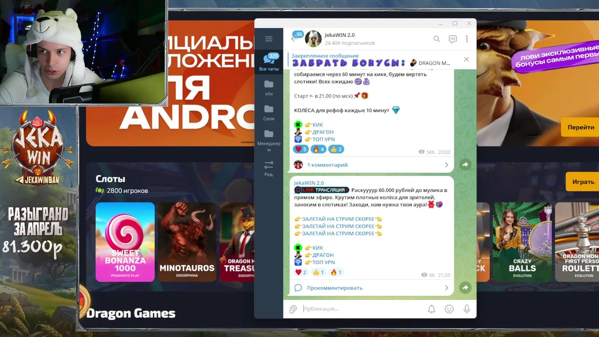The width and height of the screenshot is (599, 337).
Task: Add thumbs-up reaction with count 2
Action: 336,149
